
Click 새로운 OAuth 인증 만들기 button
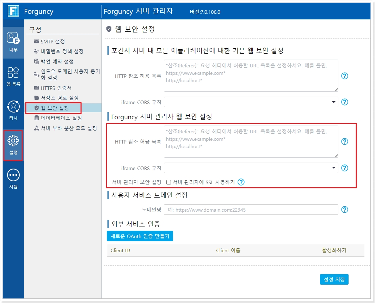click(x=140, y=236)
